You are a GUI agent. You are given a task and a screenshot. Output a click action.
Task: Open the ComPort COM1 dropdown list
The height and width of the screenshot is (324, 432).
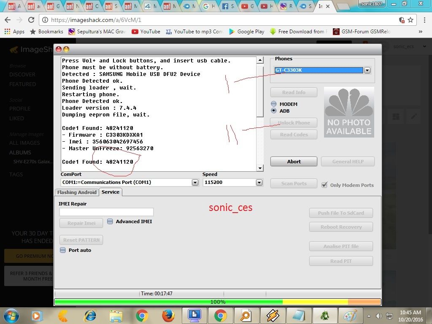[195, 183]
